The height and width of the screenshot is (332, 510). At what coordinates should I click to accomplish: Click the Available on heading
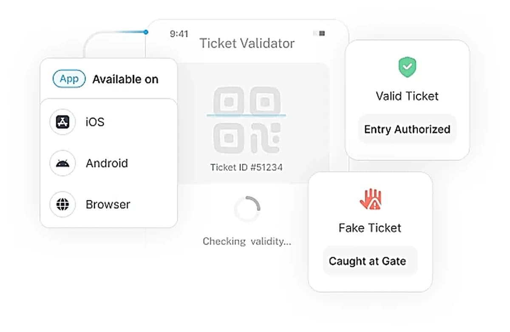pyautogui.click(x=125, y=79)
